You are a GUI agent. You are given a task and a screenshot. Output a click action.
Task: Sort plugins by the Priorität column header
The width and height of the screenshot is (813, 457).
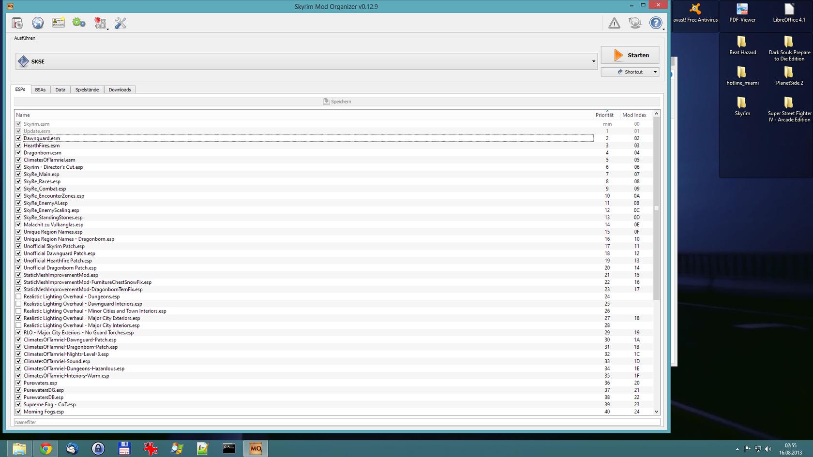pyautogui.click(x=604, y=115)
